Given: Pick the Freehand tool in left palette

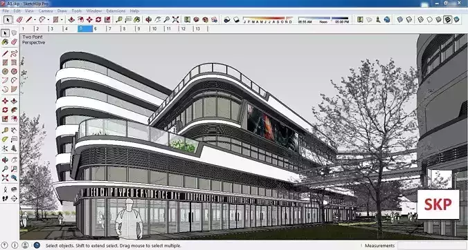Looking at the screenshot, I should pos(14,54).
